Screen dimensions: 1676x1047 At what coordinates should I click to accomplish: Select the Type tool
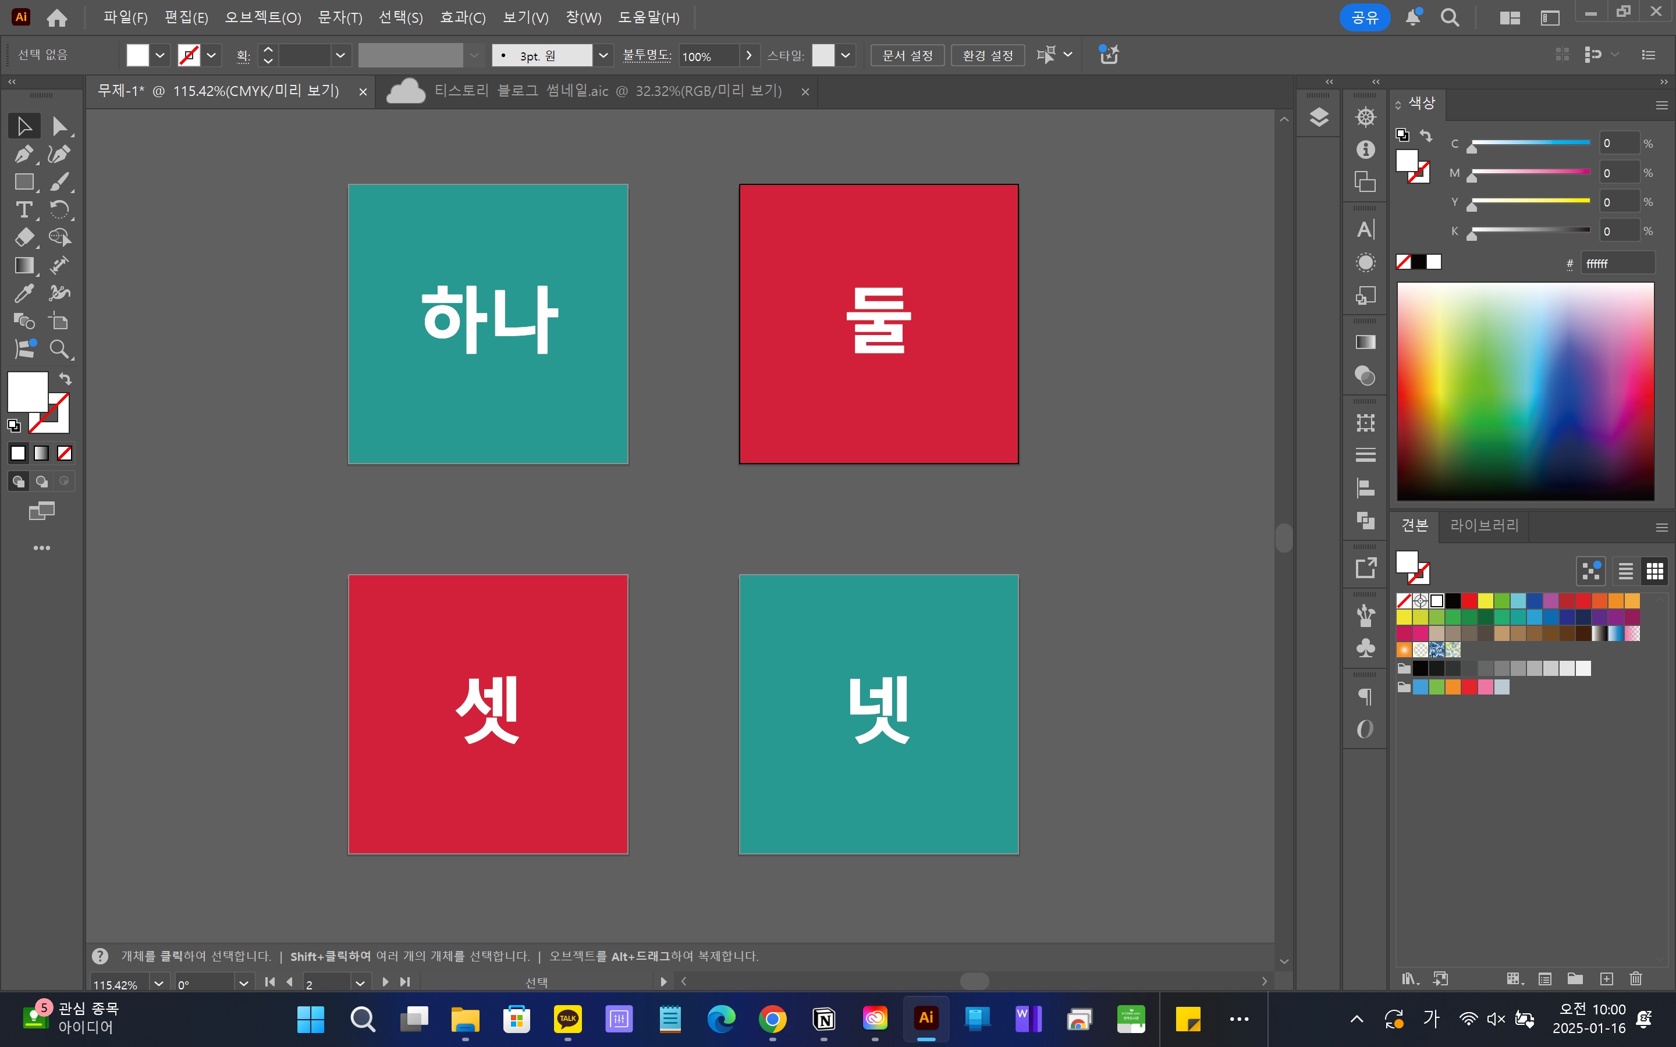[x=24, y=209]
